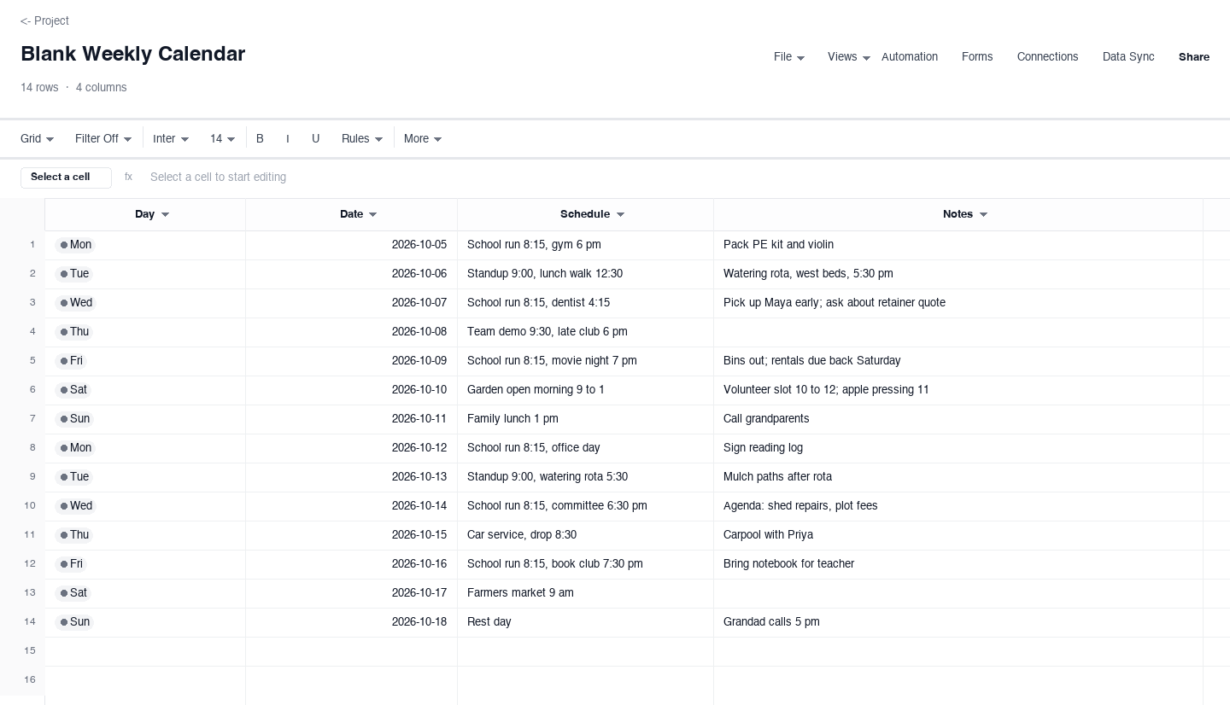
Task: Click the Share button
Action: pyautogui.click(x=1194, y=57)
